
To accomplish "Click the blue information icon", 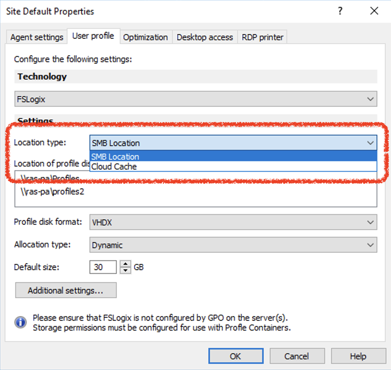I will click(x=20, y=322).
